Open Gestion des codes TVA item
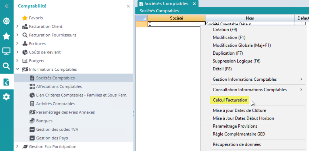The image size is (309, 151). (x=57, y=130)
